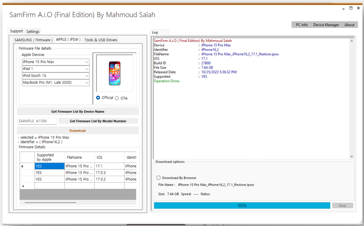This screenshot has height=226, width=364.
Task: Switch to the Settings tab
Action: click(33, 32)
